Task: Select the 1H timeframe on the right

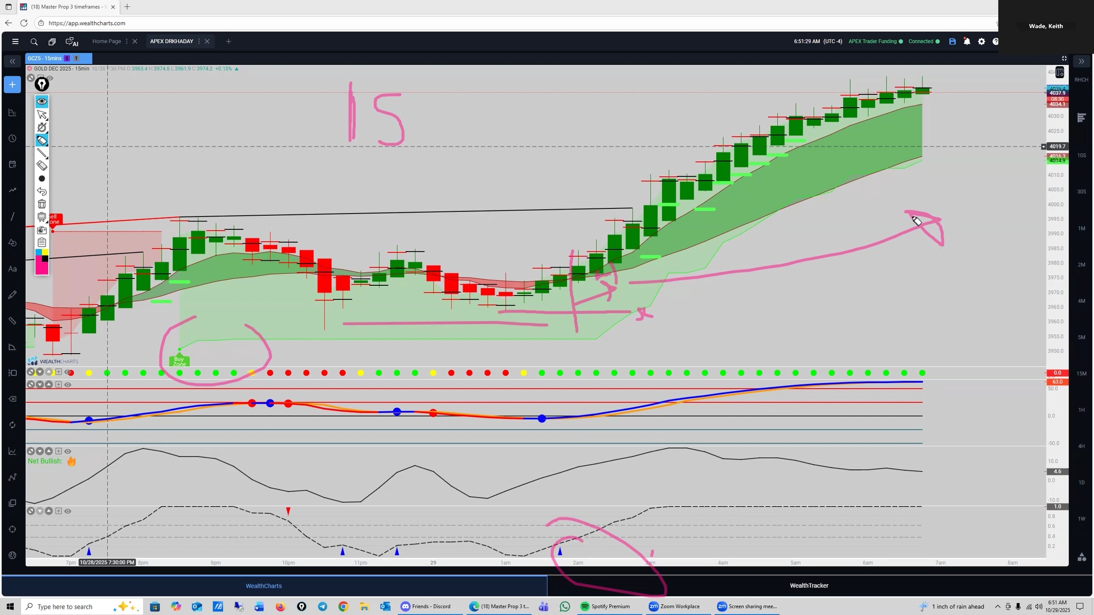Action: point(1081,410)
